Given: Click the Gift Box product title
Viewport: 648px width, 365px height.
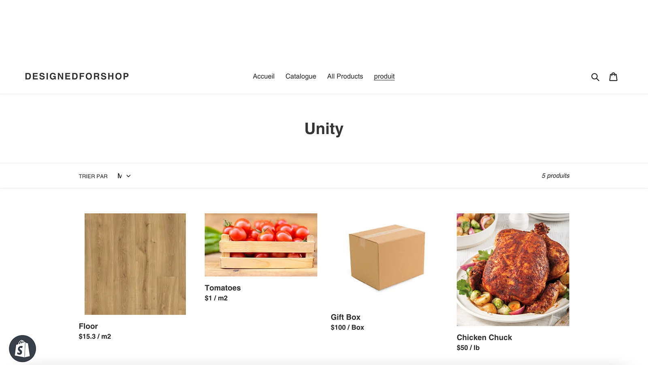Looking at the screenshot, I should [x=345, y=317].
